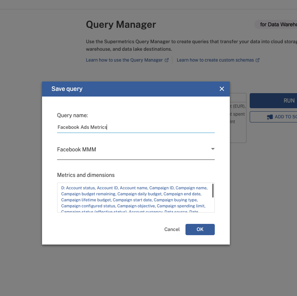Click external-link icon after Query Manager link
The image size is (297, 296).
coord(167,60)
